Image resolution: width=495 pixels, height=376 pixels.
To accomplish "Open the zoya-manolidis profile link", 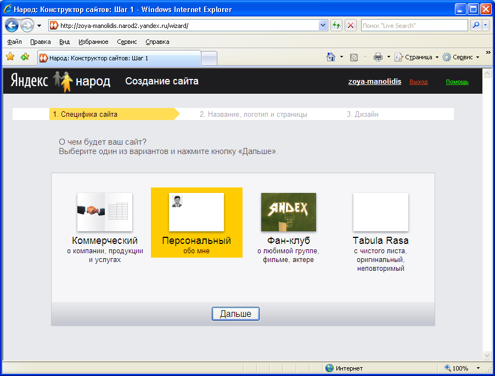I will (x=375, y=82).
